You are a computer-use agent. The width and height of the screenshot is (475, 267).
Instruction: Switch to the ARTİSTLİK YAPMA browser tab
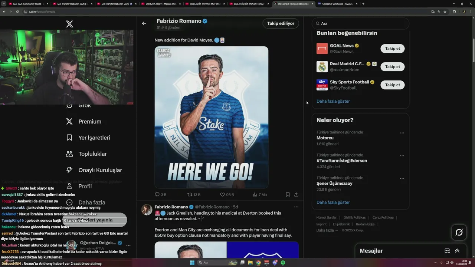click(249, 4)
